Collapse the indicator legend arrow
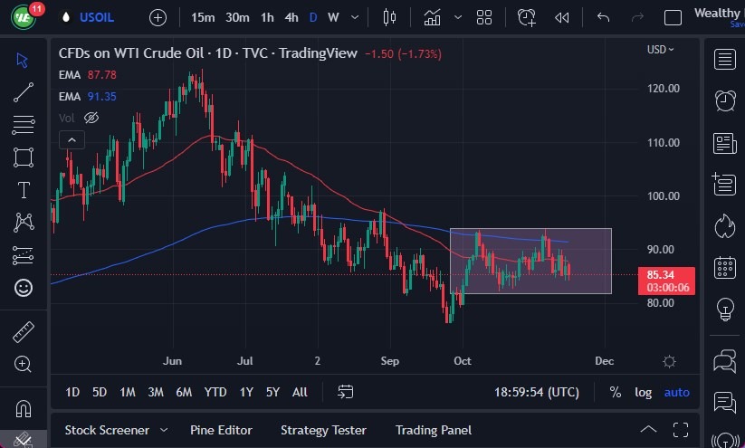 pos(72,139)
